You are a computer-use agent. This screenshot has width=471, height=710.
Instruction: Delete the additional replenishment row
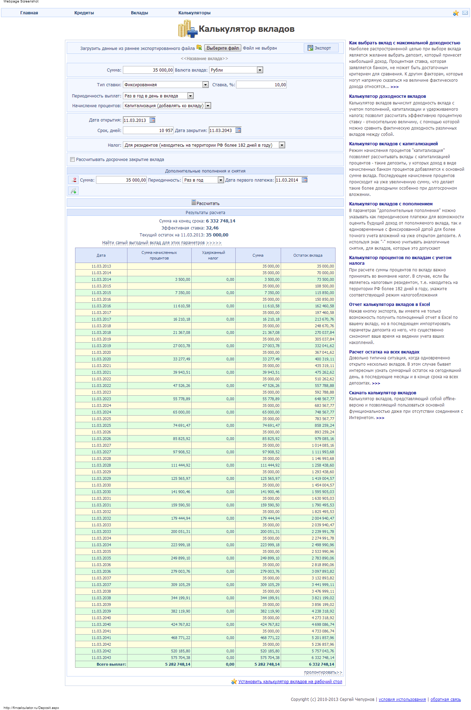point(73,180)
